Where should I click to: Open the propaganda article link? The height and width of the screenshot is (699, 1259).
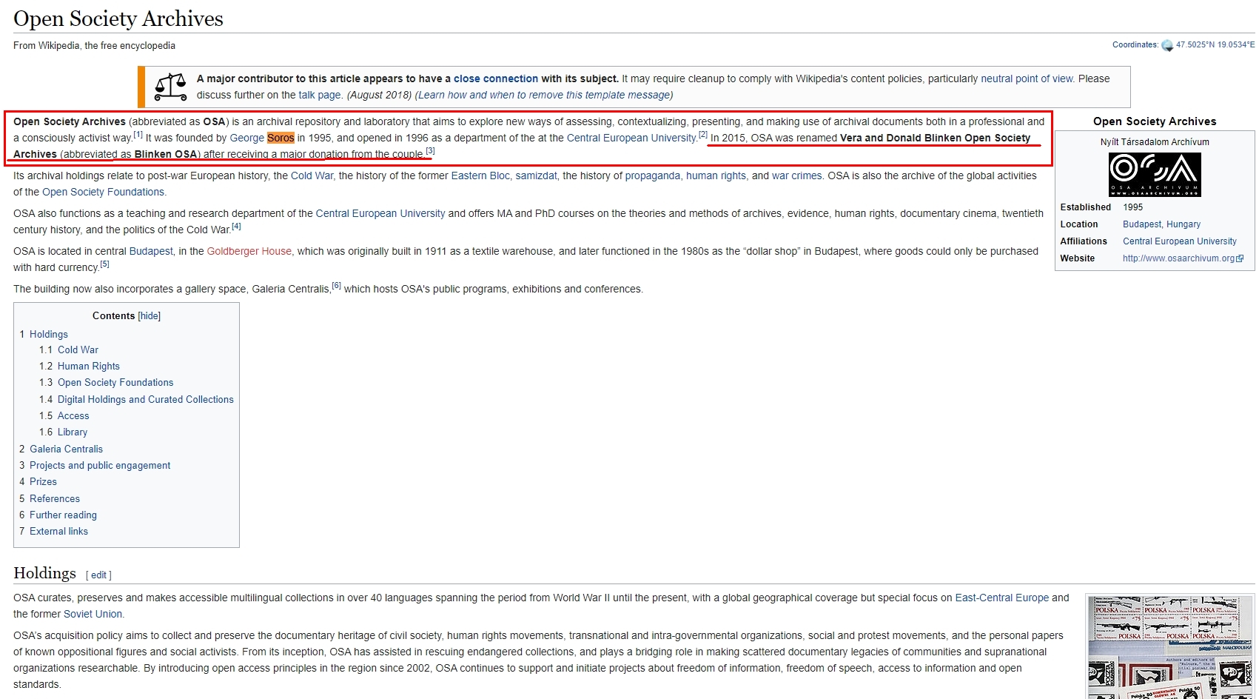652,175
